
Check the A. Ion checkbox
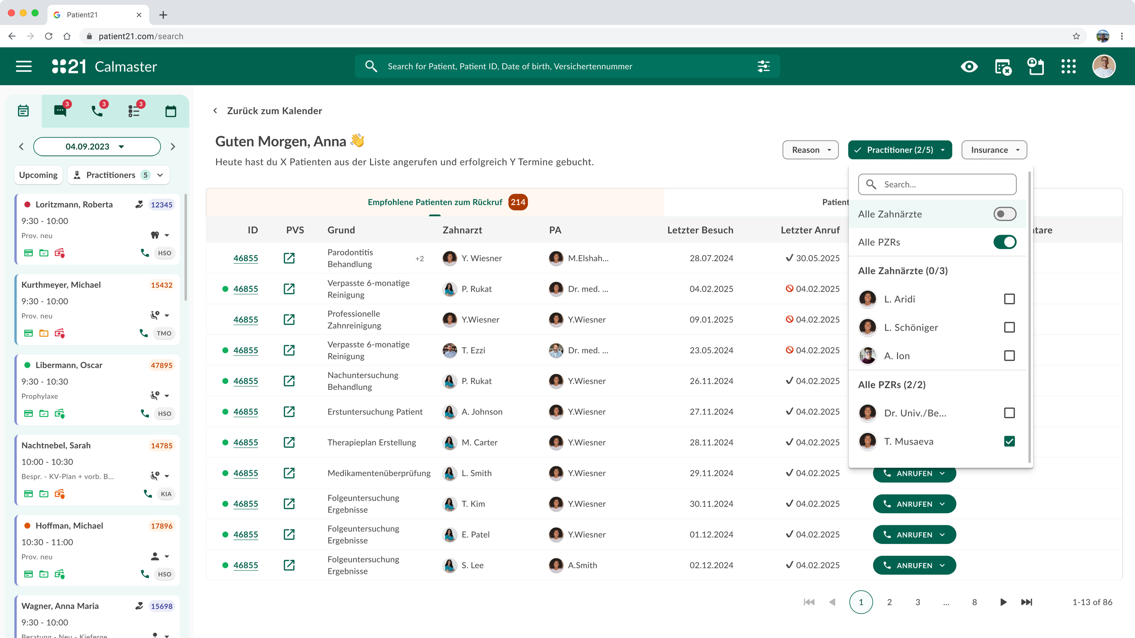point(1009,356)
